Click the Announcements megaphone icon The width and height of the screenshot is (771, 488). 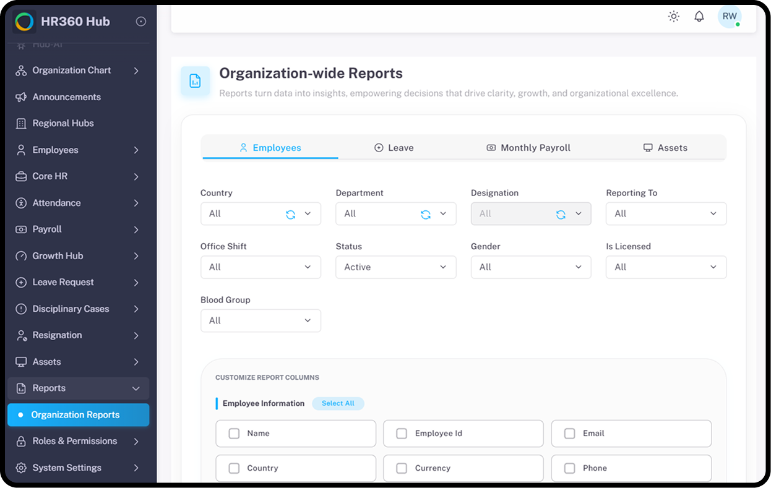21,97
